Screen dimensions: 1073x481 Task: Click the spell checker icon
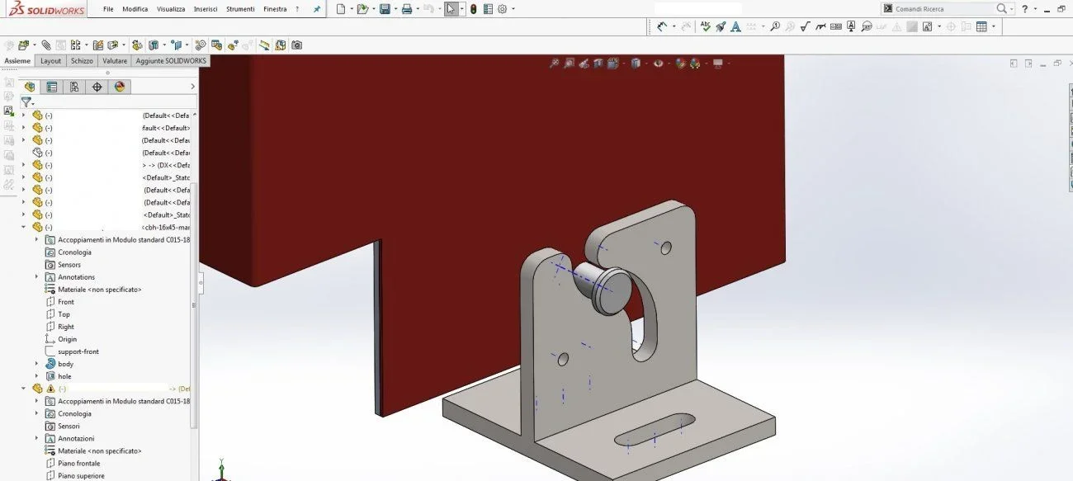coord(705,26)
